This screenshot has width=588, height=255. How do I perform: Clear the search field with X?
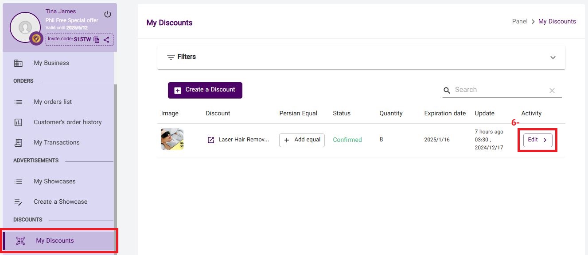552,91
